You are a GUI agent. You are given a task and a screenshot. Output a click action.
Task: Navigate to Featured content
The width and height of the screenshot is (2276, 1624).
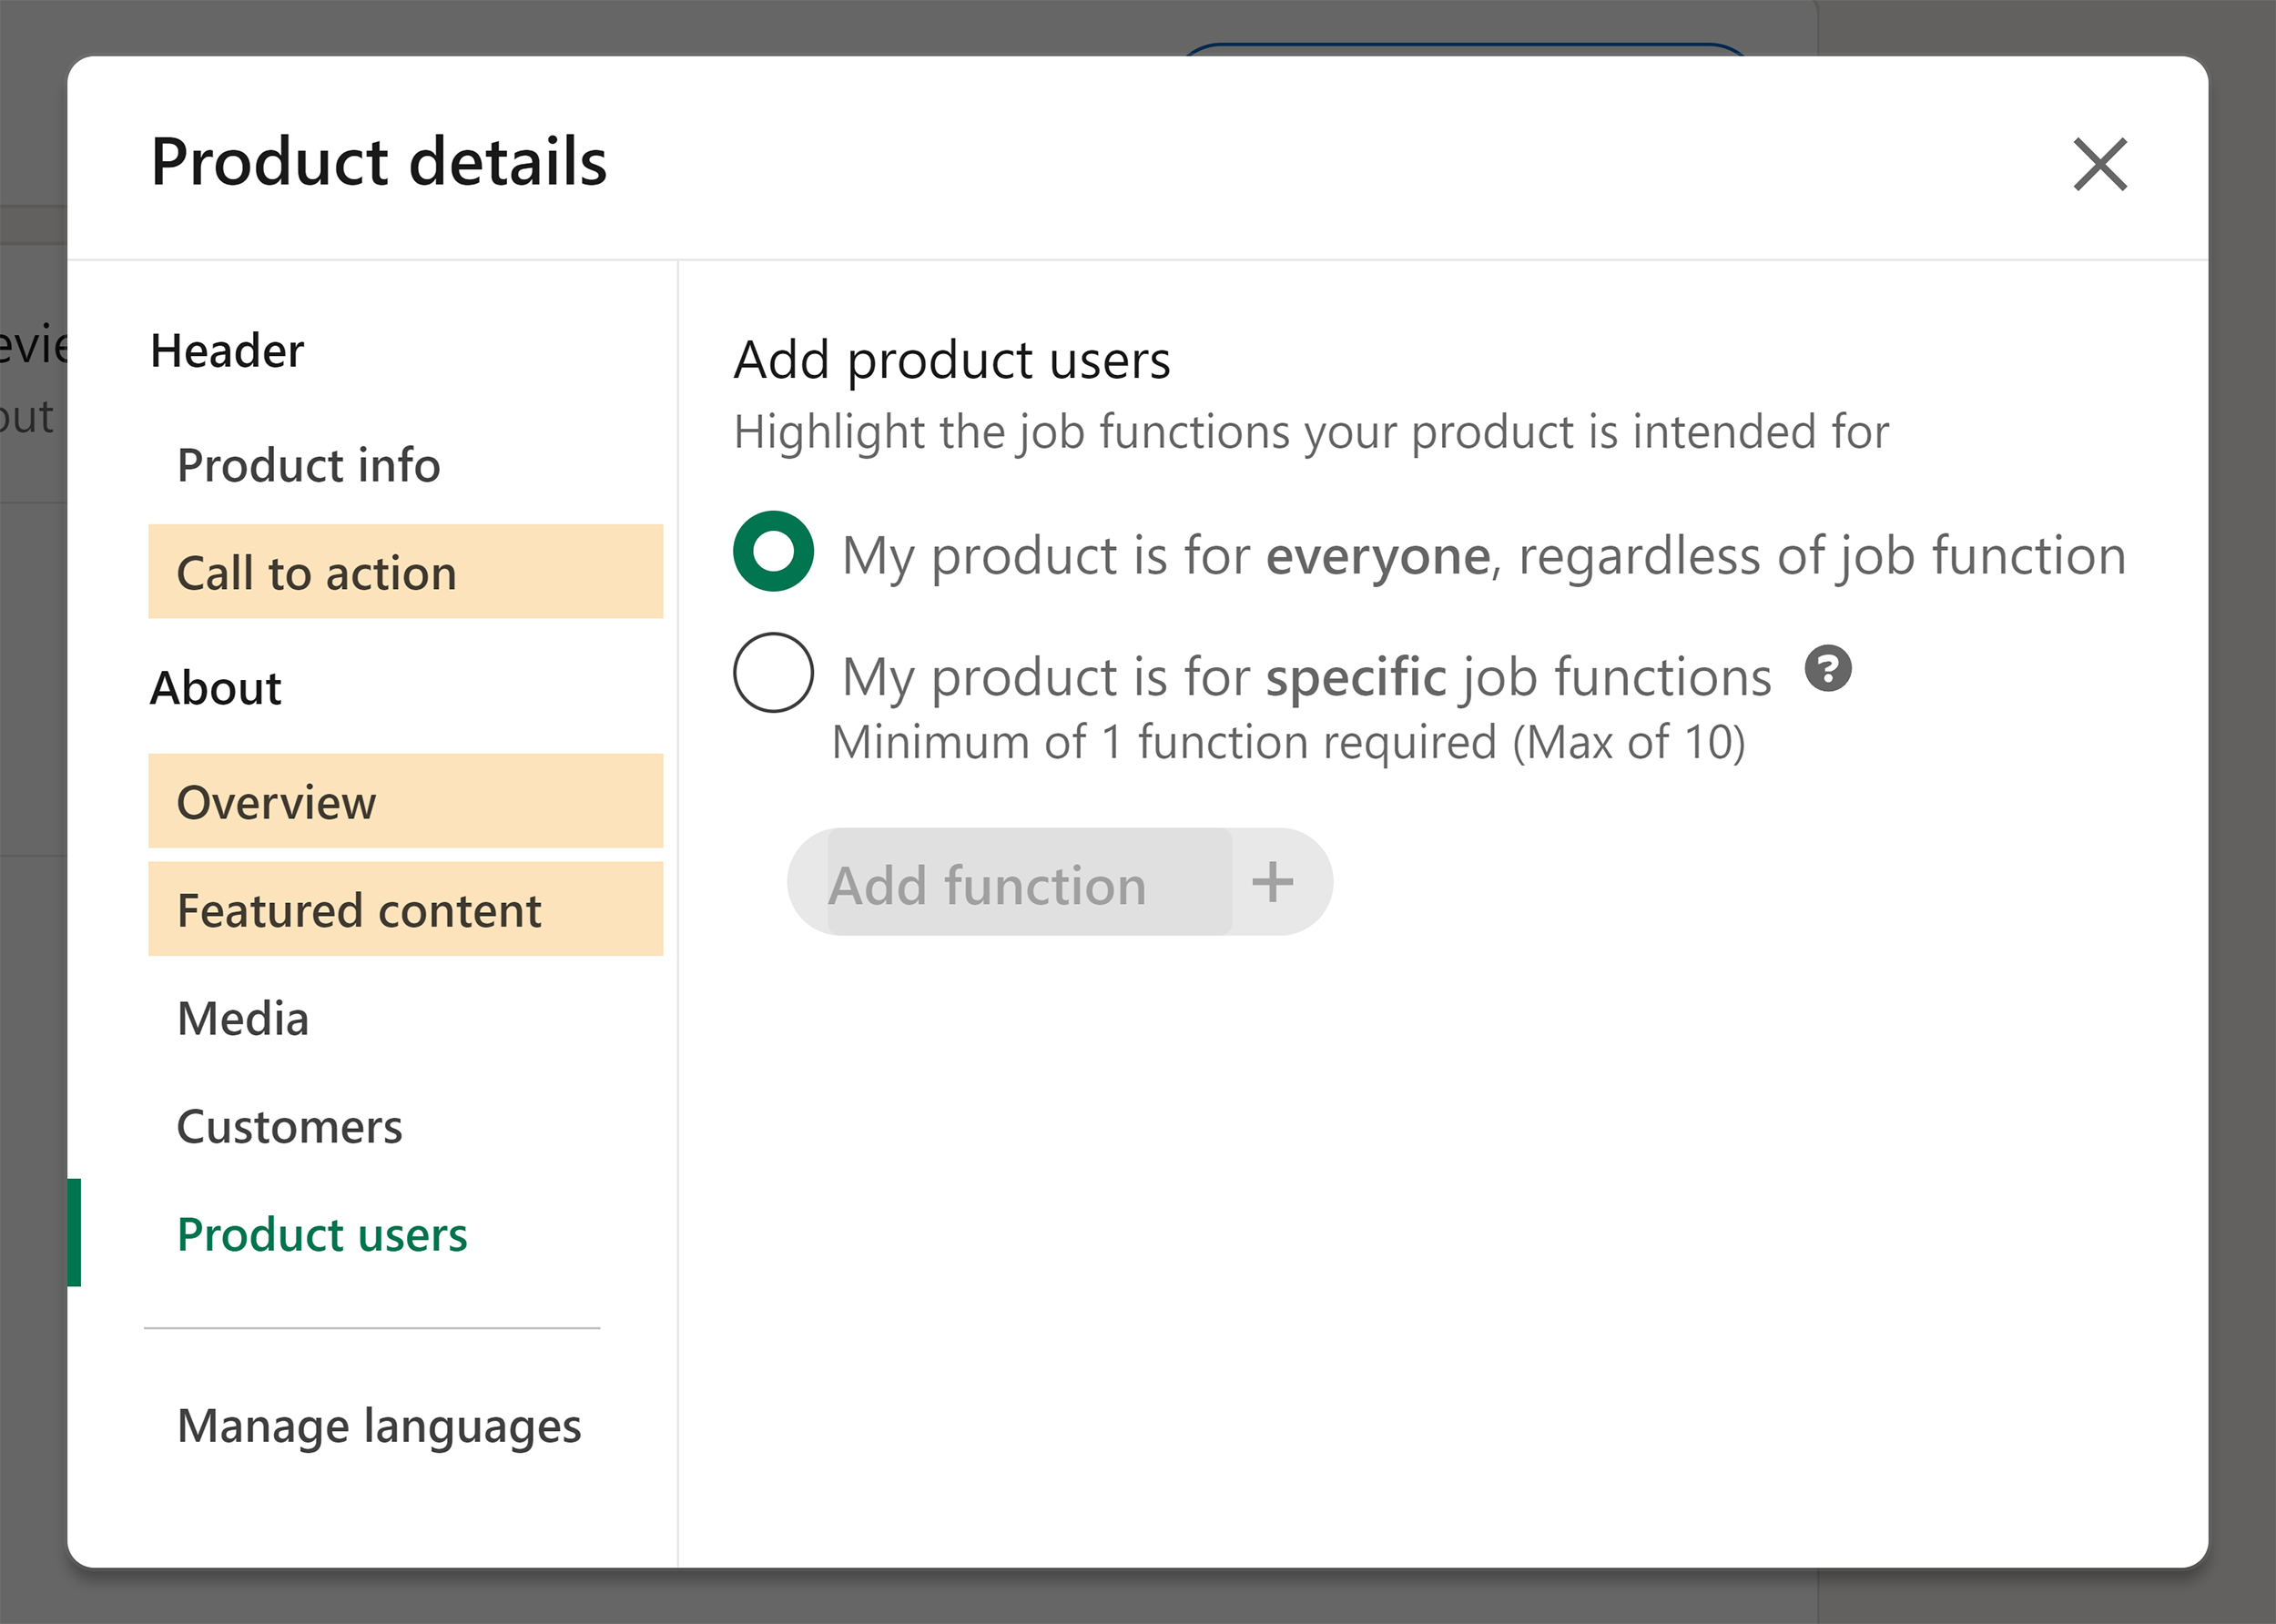pyautogui.click(x=360, y=910)
